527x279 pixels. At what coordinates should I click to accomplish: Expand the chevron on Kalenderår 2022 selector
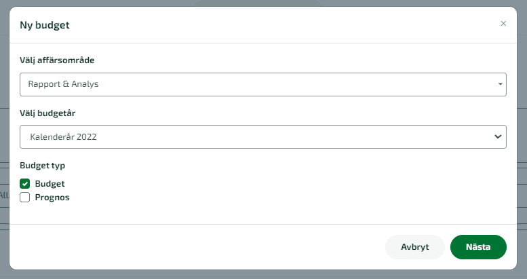[x=498, y=136]
